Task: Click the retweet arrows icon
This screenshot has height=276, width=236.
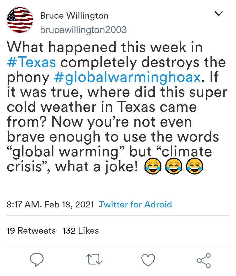Action: 94,260
